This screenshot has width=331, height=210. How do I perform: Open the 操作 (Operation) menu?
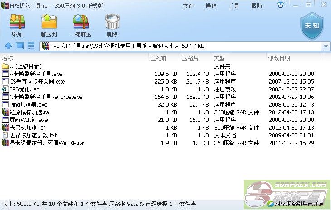(x=211, y=6)
